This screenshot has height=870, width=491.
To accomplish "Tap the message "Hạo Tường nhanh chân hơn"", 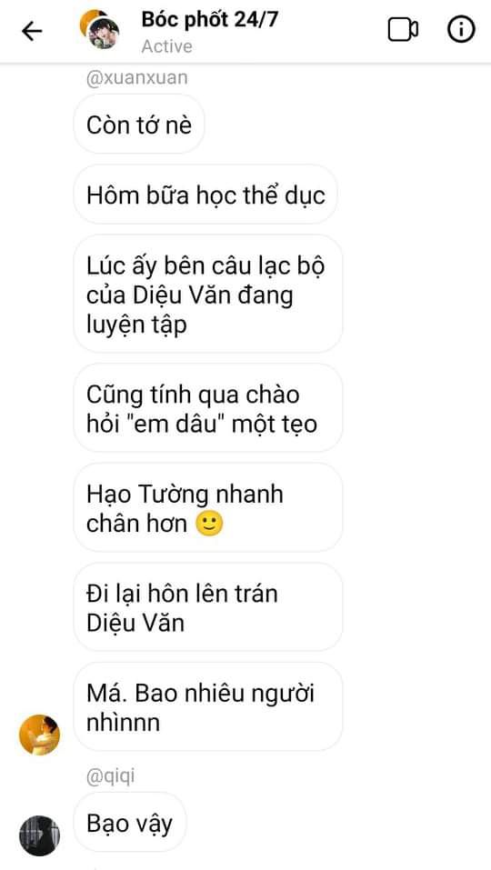I will (x=208, y=507).
